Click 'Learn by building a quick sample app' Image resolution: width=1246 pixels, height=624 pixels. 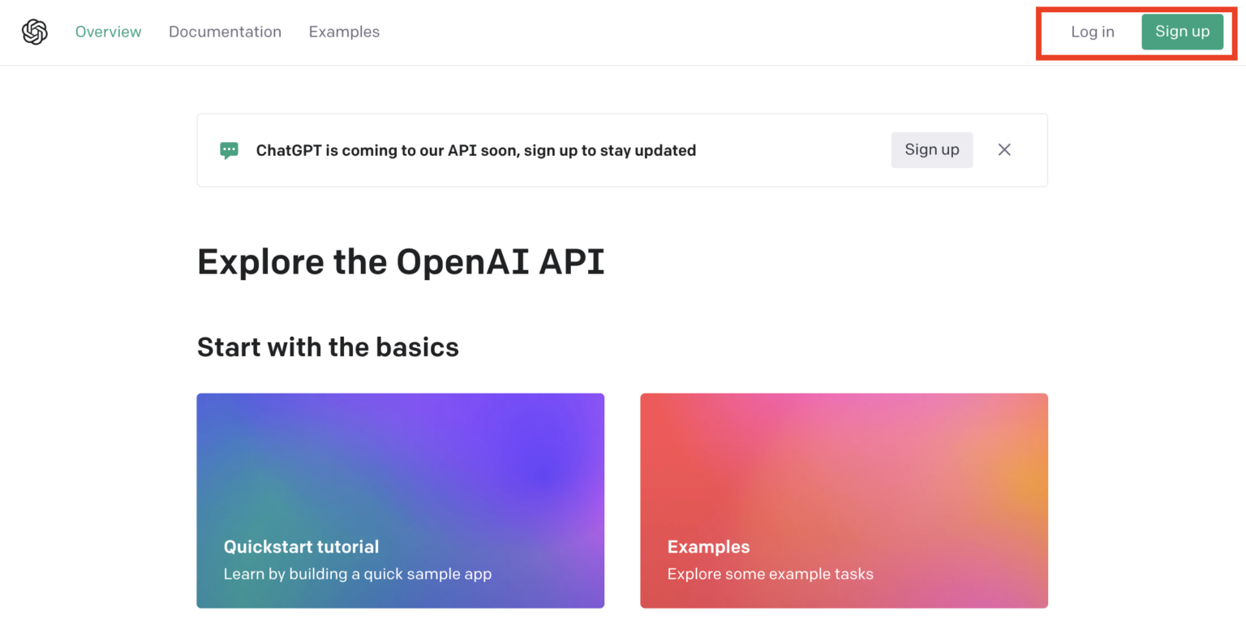click(x=358, y=574)
